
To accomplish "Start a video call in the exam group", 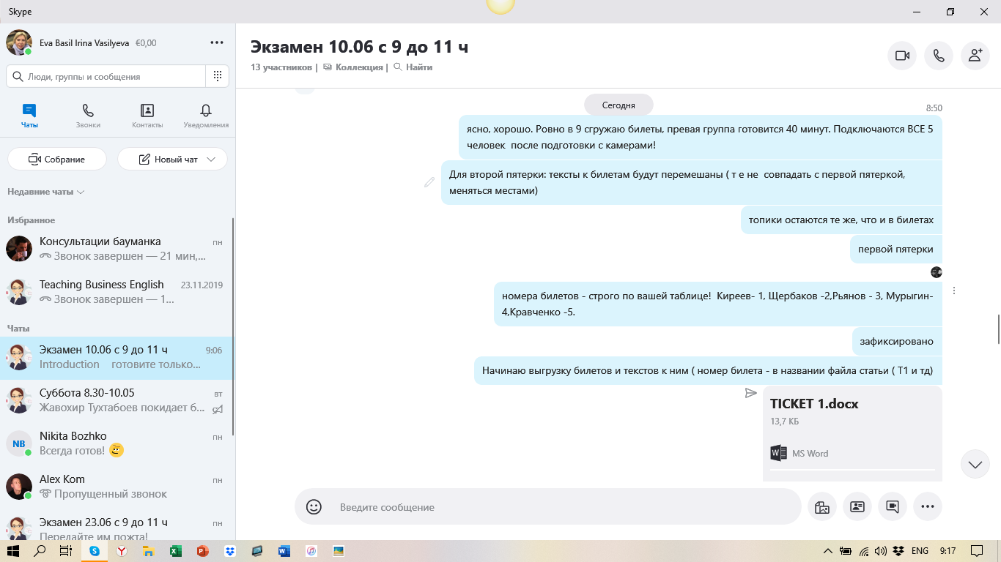I will (902, 56).
